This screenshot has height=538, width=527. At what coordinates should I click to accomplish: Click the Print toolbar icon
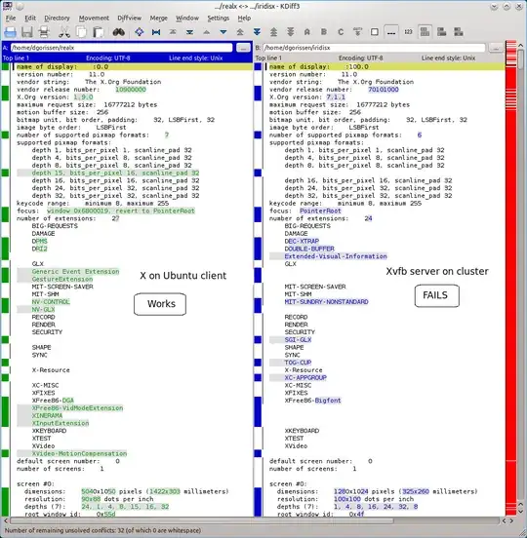click(44, 32)
